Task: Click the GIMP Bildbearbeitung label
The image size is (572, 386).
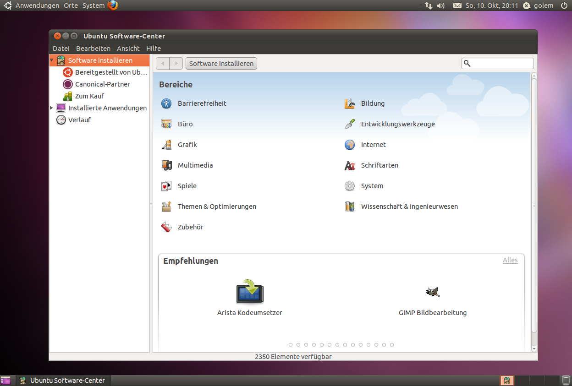Action: [x=433, y=313]
